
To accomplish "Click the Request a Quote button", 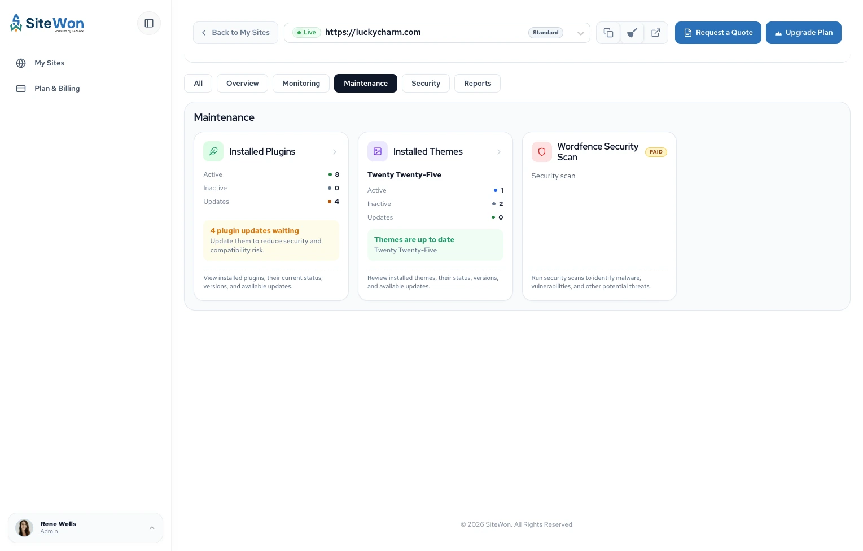I will tap(718, 33).
